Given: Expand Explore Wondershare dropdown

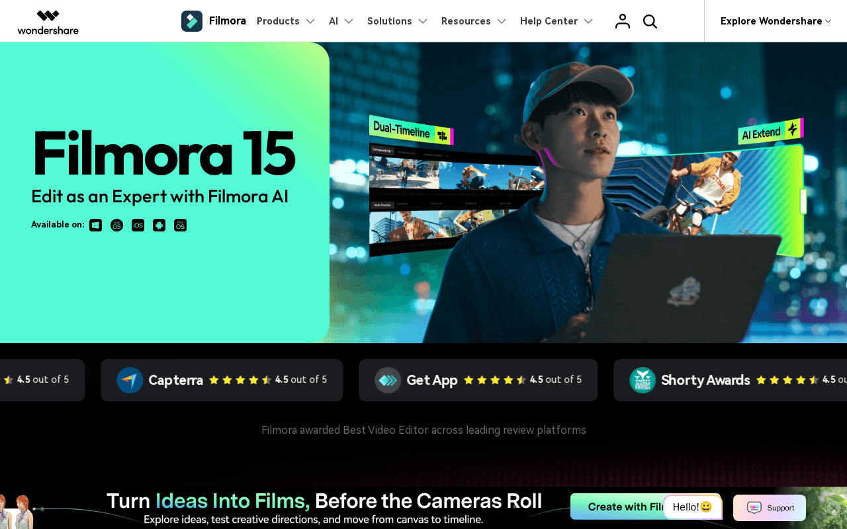Looking at the screenshot, I should click(x=776, y=21).
